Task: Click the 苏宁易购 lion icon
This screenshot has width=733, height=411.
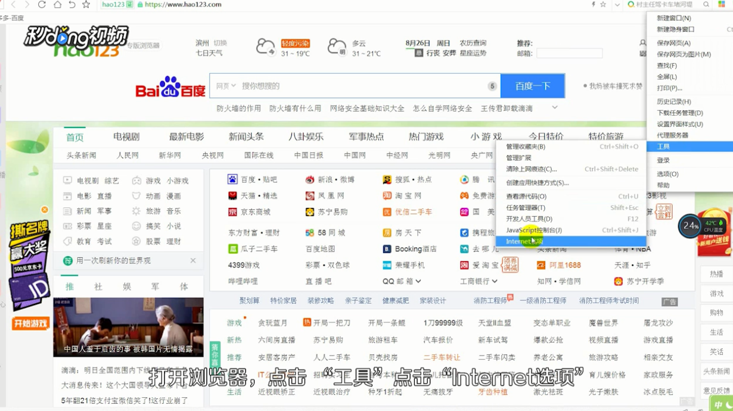Action: tap(310, 212)
